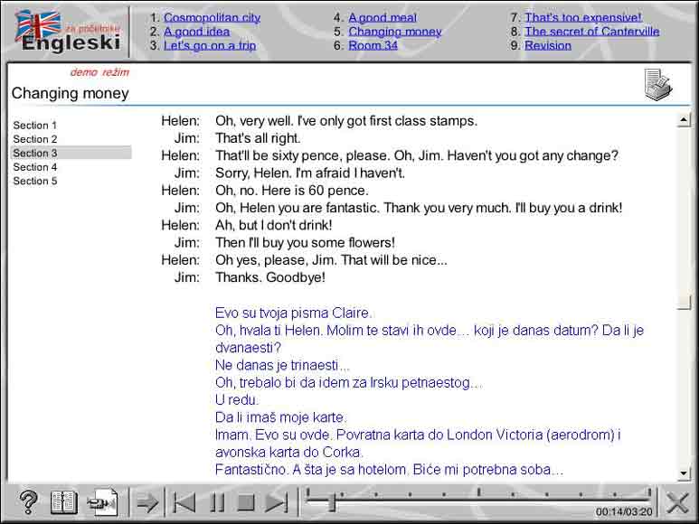Close the application with X icon
Image resolution: width=699 pixels, height=524 pixels.
(x=677, y=503)
